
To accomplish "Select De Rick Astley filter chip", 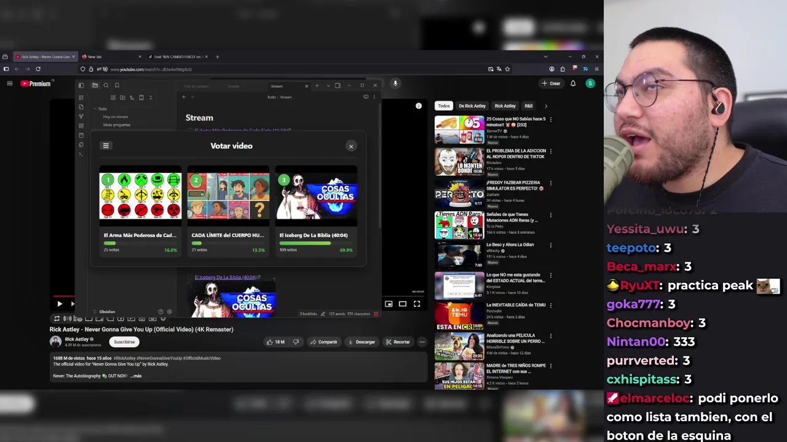I will (472, 106).
